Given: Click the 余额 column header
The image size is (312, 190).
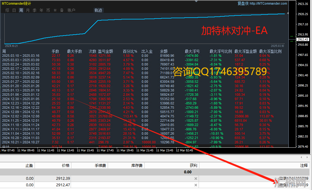Looking at the screenshot, I should 164,51.
